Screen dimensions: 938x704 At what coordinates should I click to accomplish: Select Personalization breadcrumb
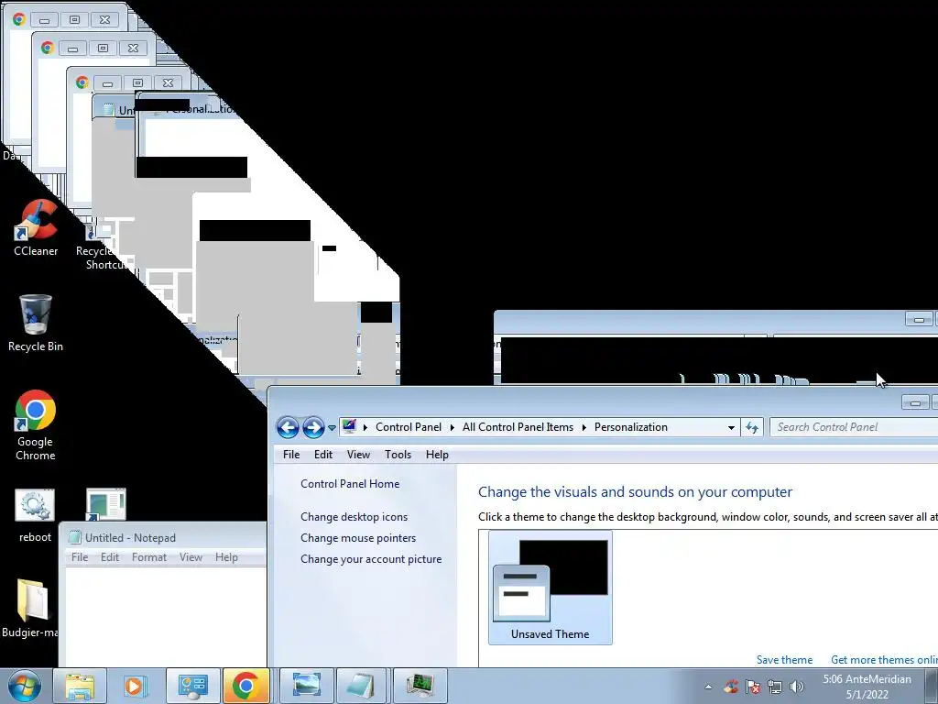[630, 427]
